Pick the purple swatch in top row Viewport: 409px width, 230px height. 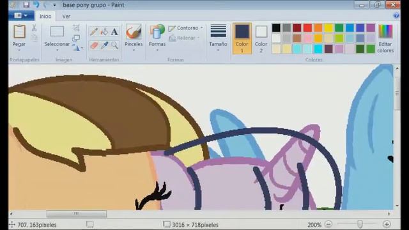371,28
